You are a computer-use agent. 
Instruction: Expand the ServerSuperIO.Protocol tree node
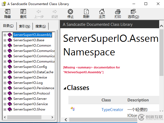click(x=5, y=93)
